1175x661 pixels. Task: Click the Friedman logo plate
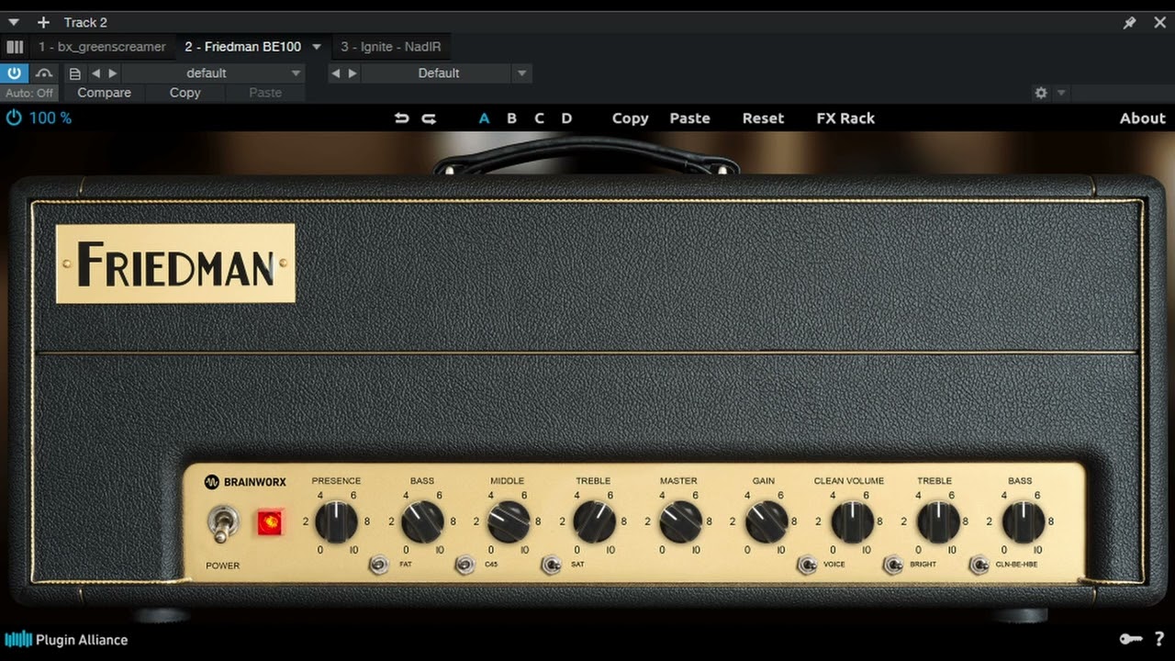click(x=175, y=263)
